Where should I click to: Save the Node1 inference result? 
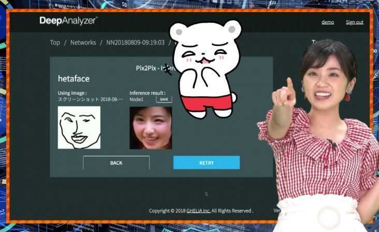point(164,99)
